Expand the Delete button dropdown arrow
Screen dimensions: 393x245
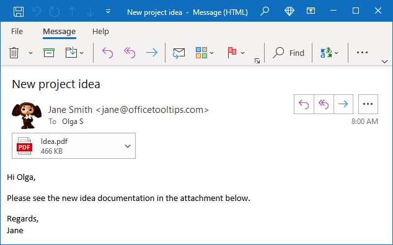click(30, 53)
